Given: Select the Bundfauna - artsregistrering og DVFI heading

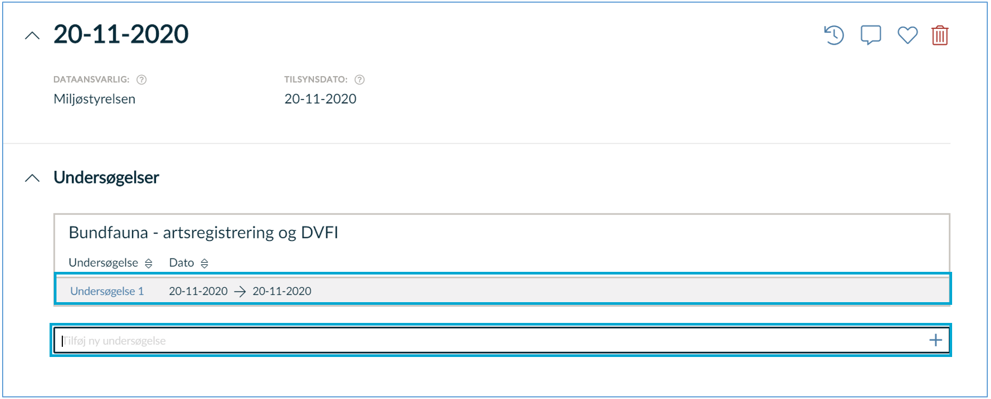Looking at the screenshot, I should 204,232.
